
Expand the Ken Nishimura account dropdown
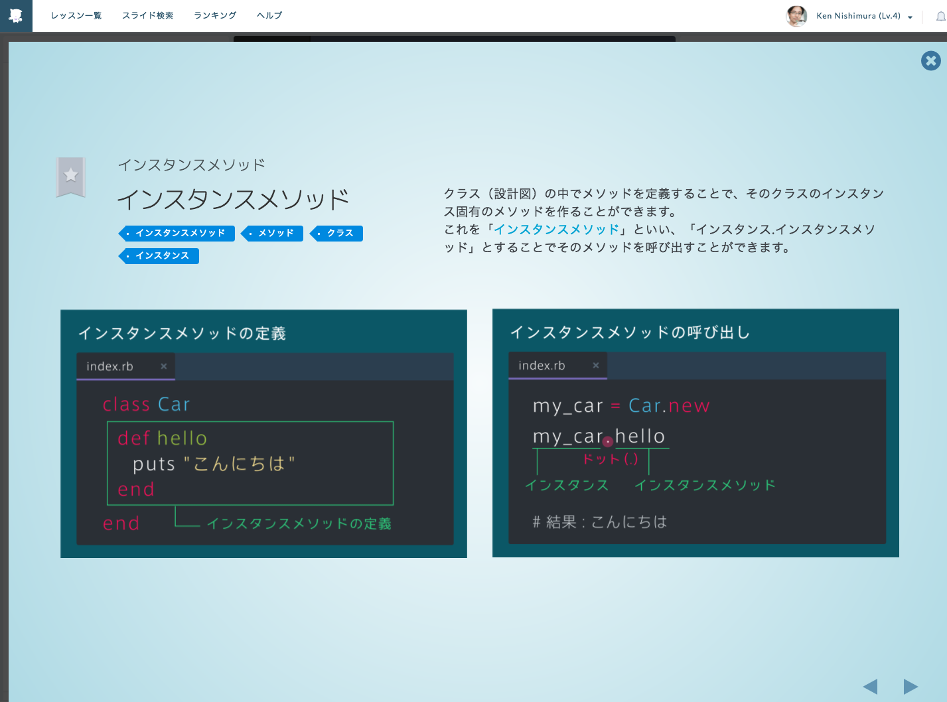point(910,17)
